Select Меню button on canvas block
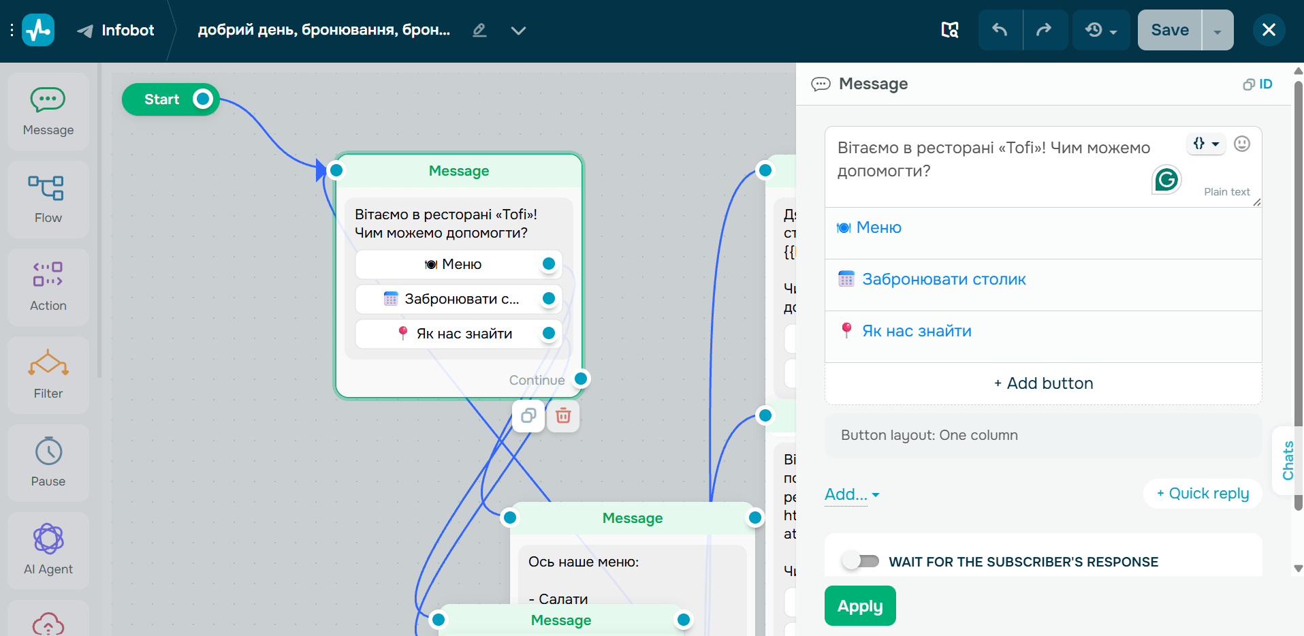This screenshot has width=1304, height=636. pyautogui.click(x=458, y=264)
